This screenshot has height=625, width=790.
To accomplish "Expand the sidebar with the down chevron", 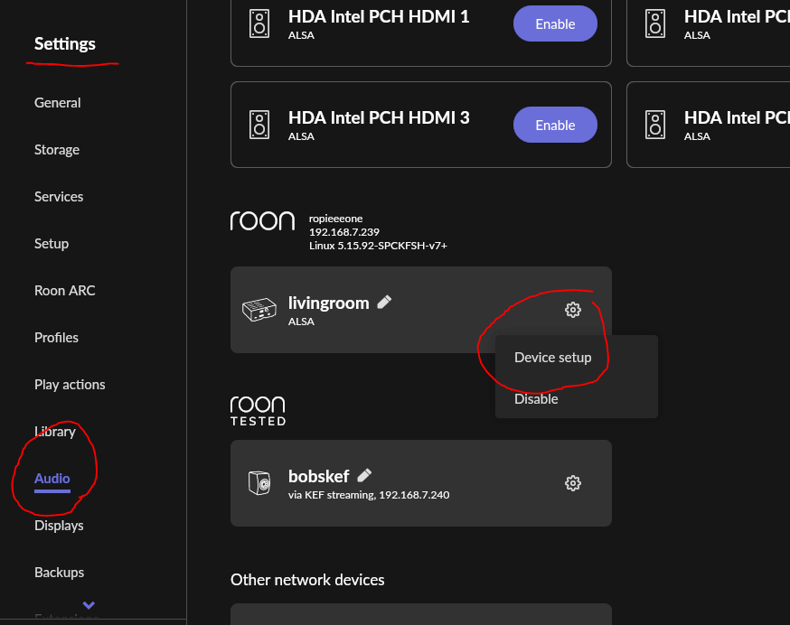I will pyautogui.click(x=88, y=605).
